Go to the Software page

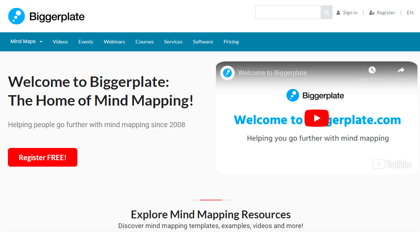(203, 42)
